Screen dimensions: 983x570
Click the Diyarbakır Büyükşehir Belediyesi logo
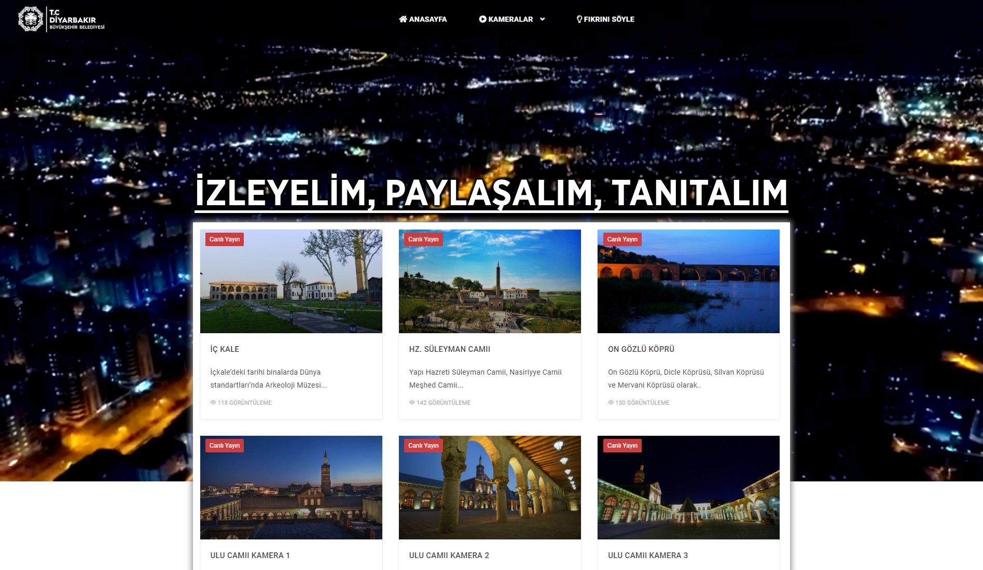[x=61, y=19]
